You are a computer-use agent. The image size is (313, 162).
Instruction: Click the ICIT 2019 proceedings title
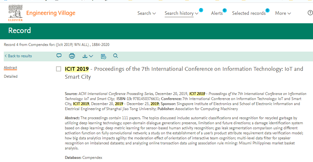[184, 73]
